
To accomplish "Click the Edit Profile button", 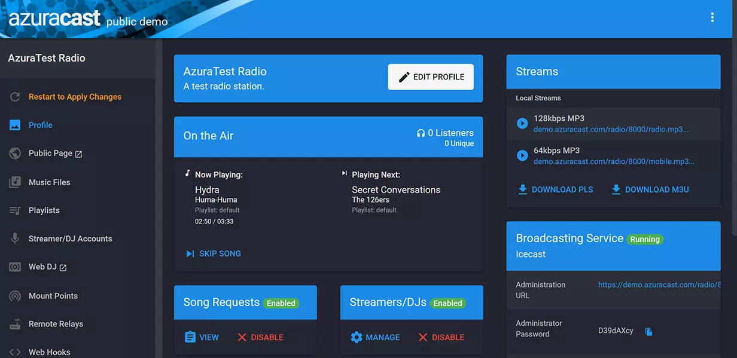I will coord(431,77).
